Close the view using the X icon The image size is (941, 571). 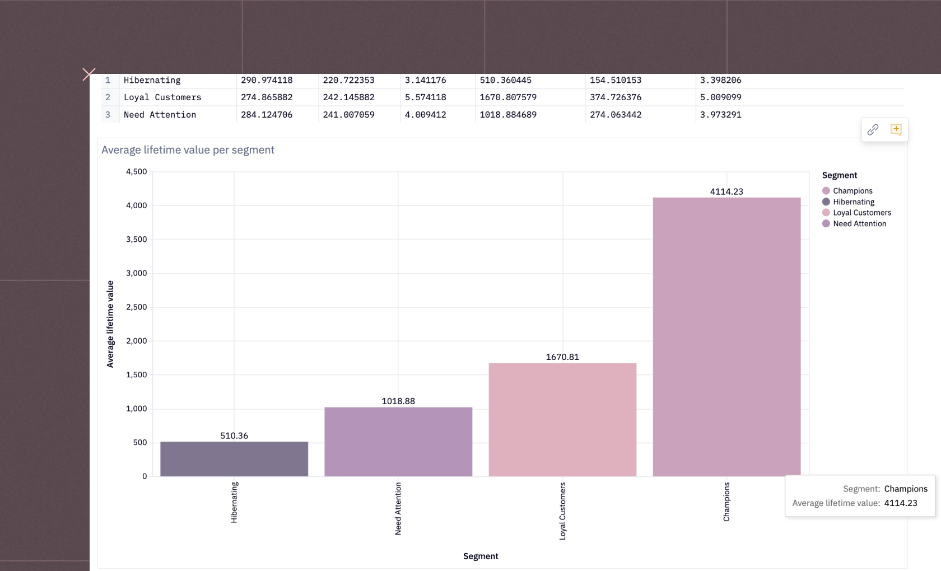89,73
